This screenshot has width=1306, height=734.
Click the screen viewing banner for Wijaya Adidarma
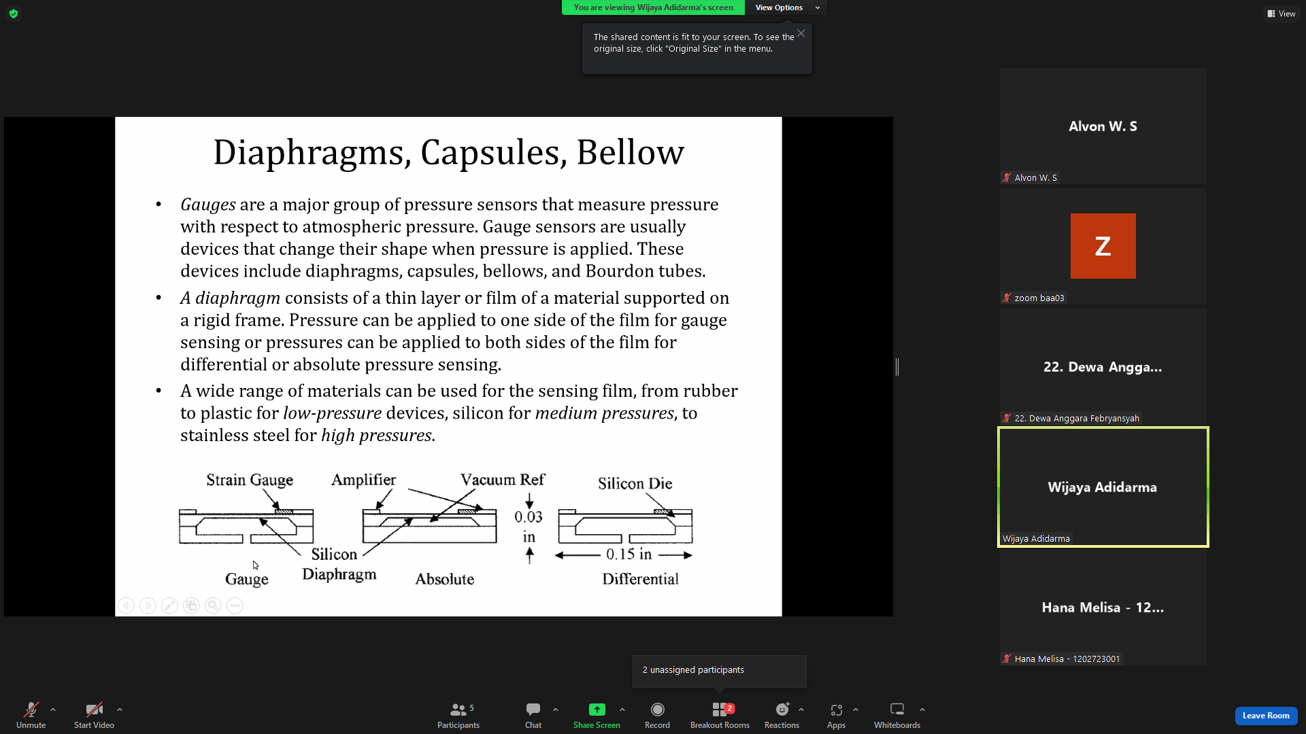click(653, 7)
